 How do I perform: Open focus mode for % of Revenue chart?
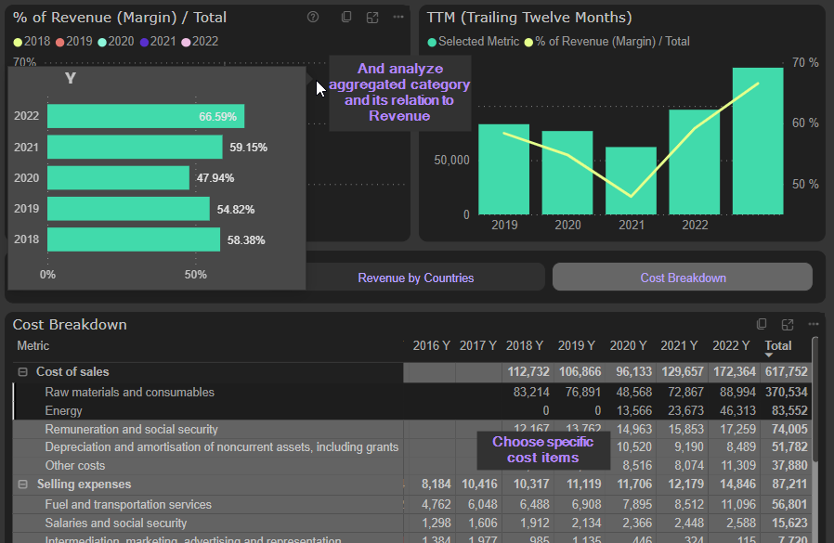point(372,17)
